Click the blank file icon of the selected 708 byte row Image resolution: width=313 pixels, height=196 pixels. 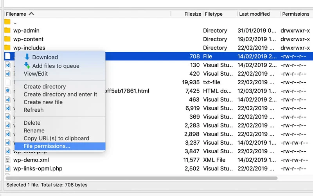(x=7, y=56)
